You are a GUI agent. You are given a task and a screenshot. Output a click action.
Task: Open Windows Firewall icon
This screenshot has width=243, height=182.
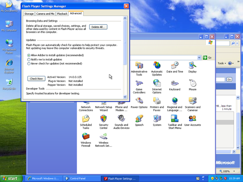click(x=86, y=140)
